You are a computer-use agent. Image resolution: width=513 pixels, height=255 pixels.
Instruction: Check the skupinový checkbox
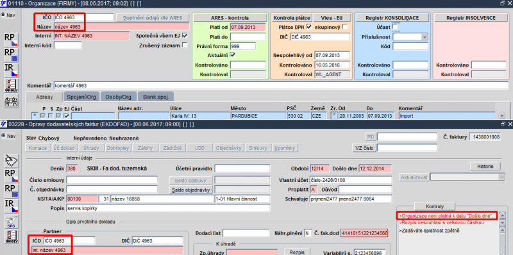[x=345, y=27]
